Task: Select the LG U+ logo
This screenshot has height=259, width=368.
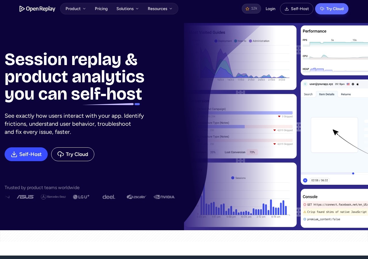Action: [81, 197]
